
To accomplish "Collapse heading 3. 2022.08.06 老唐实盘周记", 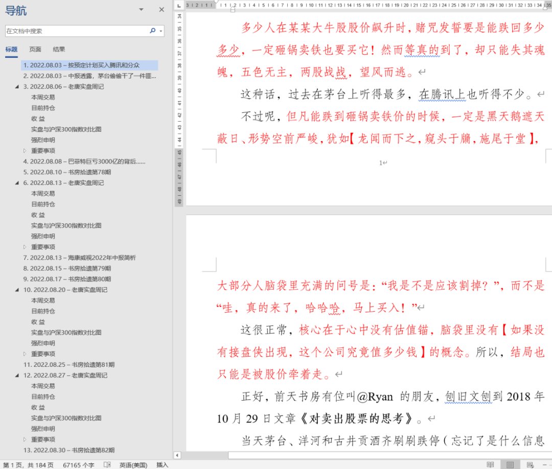I will pos(17,86).
